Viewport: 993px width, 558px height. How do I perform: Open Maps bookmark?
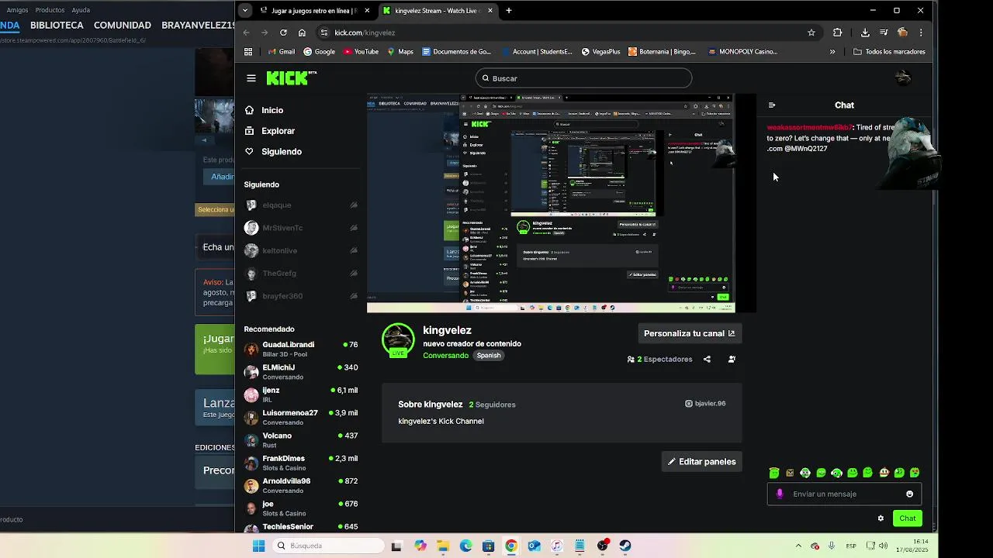click(400, 52)
